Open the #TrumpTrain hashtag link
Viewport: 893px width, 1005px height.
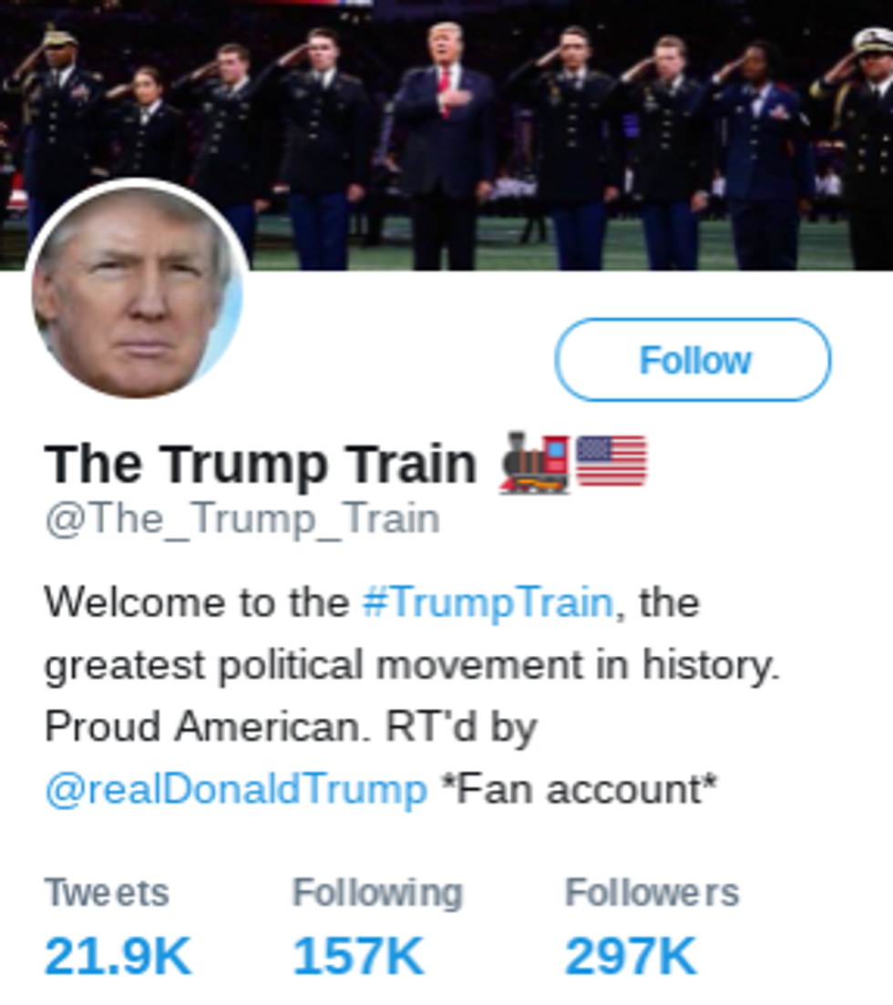coord(488,602)
